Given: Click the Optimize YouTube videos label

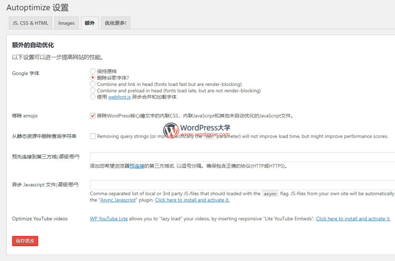Looking at the screenshot, I should (x=40, y=219).
